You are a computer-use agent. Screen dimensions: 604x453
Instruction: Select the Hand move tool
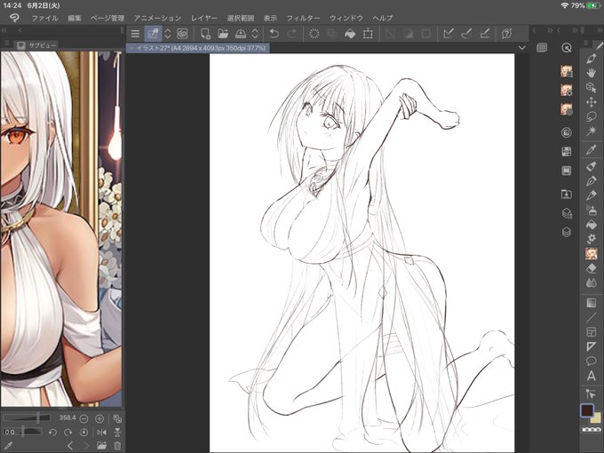[x=592, y=73]
